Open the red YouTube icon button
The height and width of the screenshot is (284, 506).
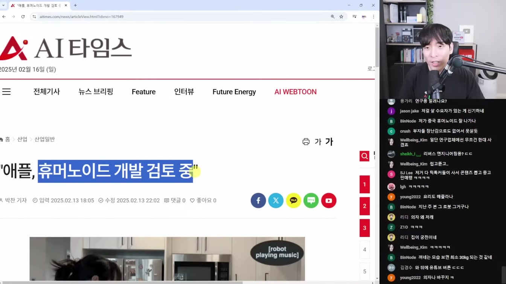[329, 201]
